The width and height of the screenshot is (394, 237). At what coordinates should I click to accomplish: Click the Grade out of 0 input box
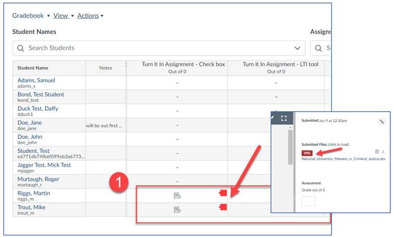tap(308, 201)
